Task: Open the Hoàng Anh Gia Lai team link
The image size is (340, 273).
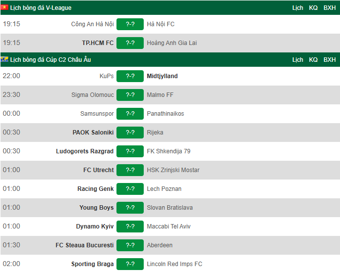Action: (x=171, y=43)
